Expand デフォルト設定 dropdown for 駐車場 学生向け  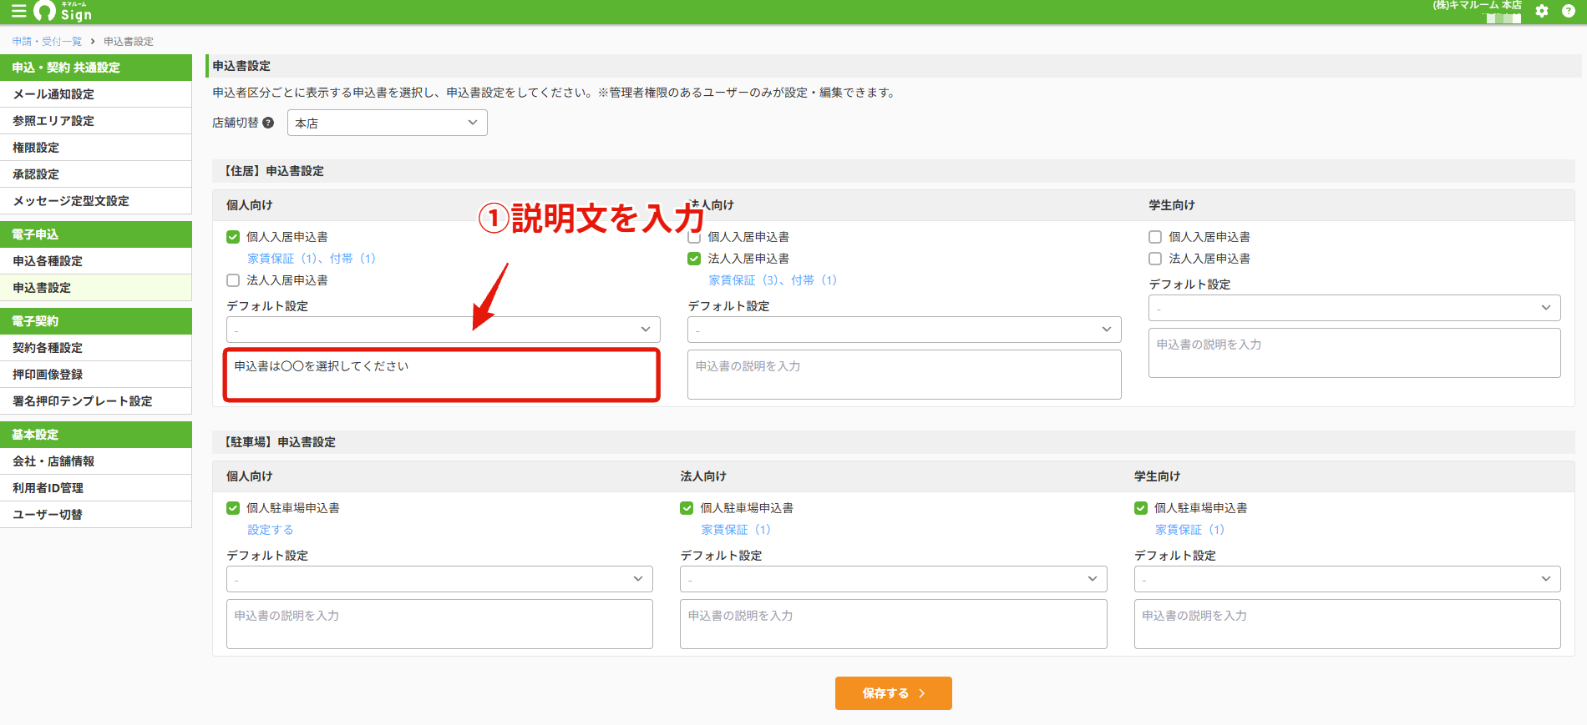point(1347,579)
